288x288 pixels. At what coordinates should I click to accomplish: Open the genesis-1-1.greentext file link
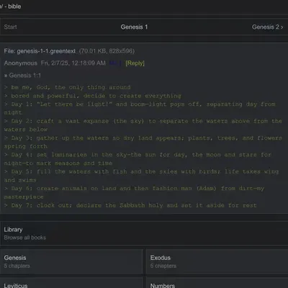pyautogui.click(x=40, y=51)
